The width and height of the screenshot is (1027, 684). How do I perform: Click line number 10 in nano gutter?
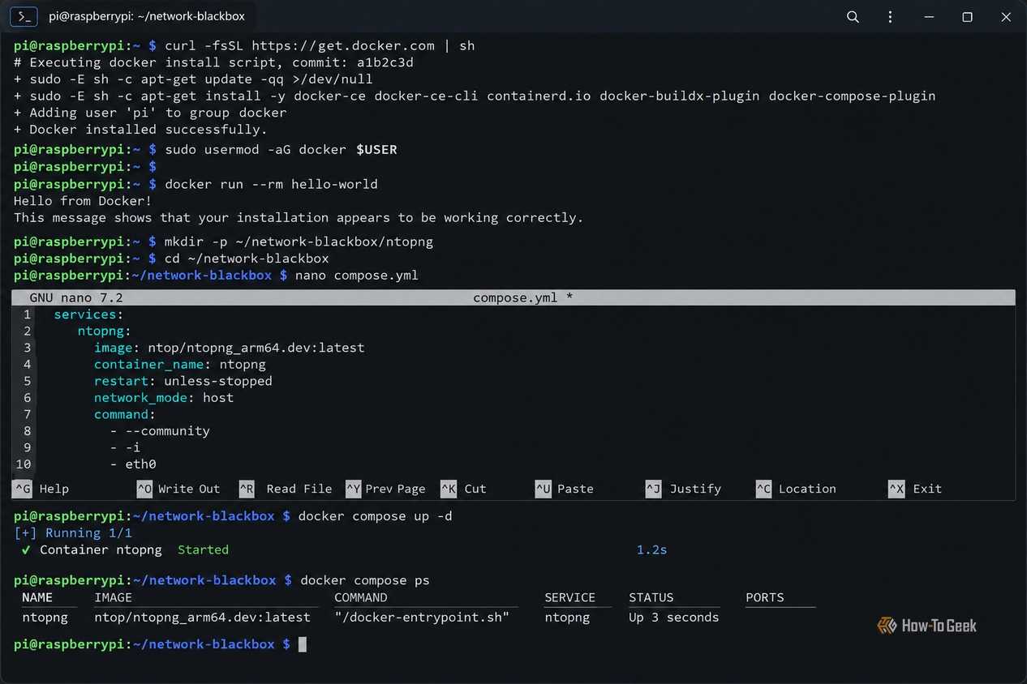(24, 464)
